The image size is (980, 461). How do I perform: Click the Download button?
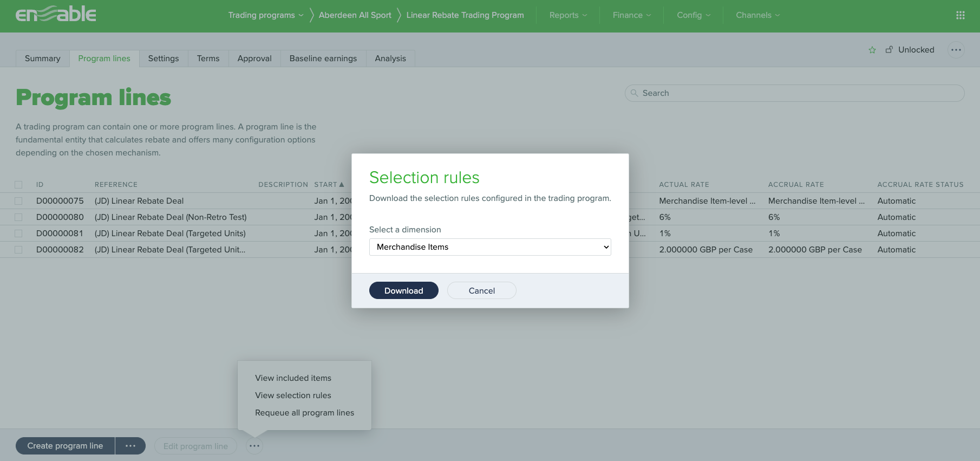coord(404,290)
